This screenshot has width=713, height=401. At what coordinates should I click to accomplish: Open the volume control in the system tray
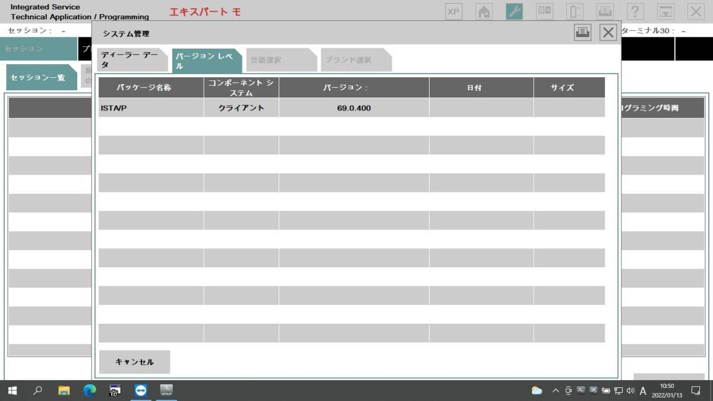coord(630,390)
